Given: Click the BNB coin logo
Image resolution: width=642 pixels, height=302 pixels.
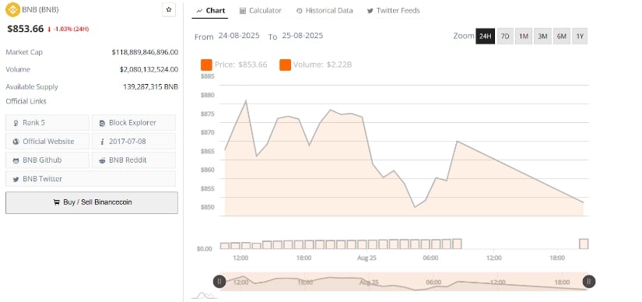Looking at the screenshot, I should point(12,9).
